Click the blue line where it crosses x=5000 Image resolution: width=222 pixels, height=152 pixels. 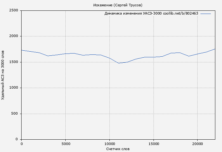(x=65, y=54)
